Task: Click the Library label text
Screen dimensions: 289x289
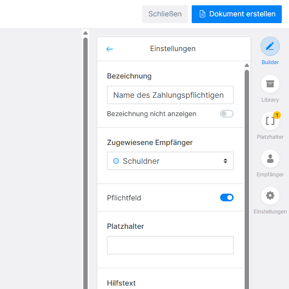Action: [x=270, y=100]
